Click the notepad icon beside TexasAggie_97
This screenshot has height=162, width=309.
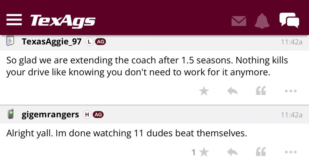click(11, 42)
